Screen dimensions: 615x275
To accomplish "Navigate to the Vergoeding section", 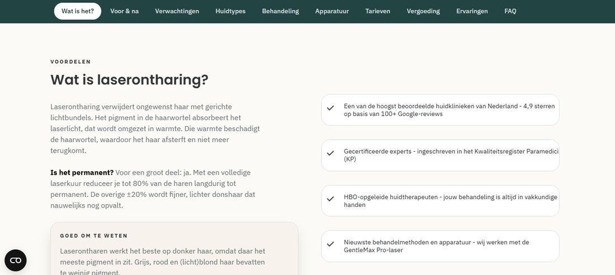I will point(423,11).
